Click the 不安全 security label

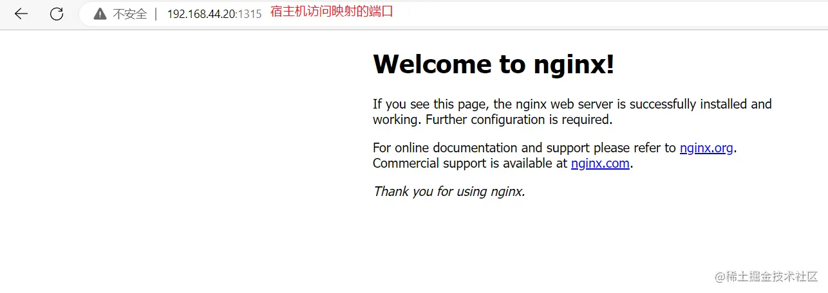coord(130,14)
